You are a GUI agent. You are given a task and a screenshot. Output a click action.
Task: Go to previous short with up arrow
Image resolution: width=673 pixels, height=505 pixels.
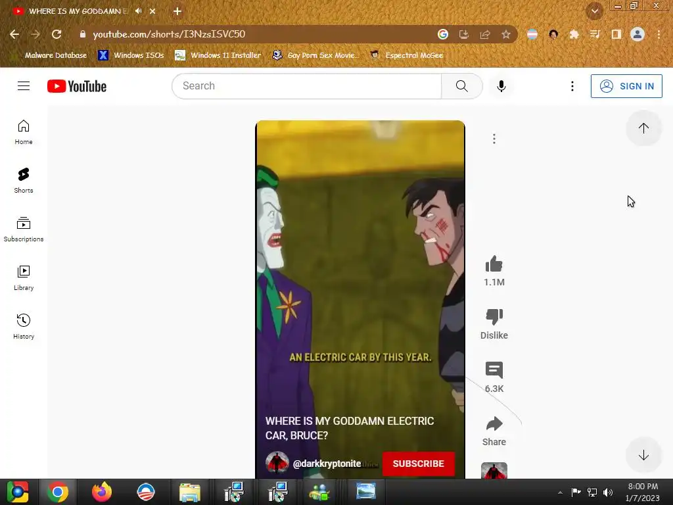[x=643, y=128]
